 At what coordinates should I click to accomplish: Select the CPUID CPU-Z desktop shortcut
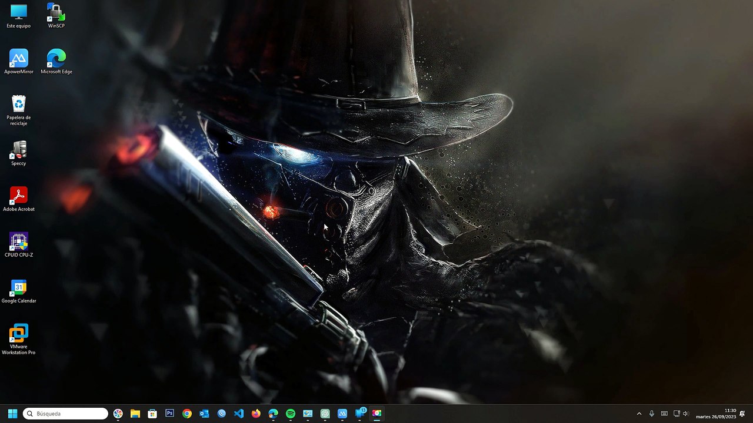[19, 245]
